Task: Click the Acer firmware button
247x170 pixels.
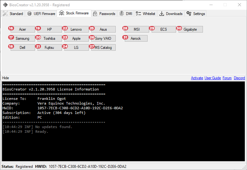Action: click(x=23, y=29)
